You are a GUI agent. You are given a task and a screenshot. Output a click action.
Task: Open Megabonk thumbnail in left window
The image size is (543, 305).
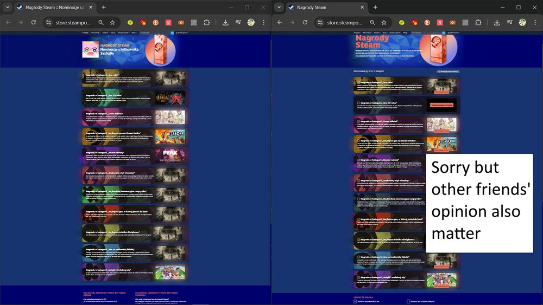(170, 137)
